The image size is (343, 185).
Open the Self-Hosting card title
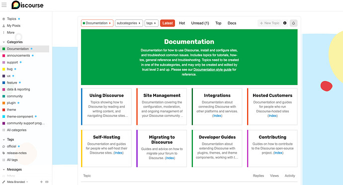(106, 137)
